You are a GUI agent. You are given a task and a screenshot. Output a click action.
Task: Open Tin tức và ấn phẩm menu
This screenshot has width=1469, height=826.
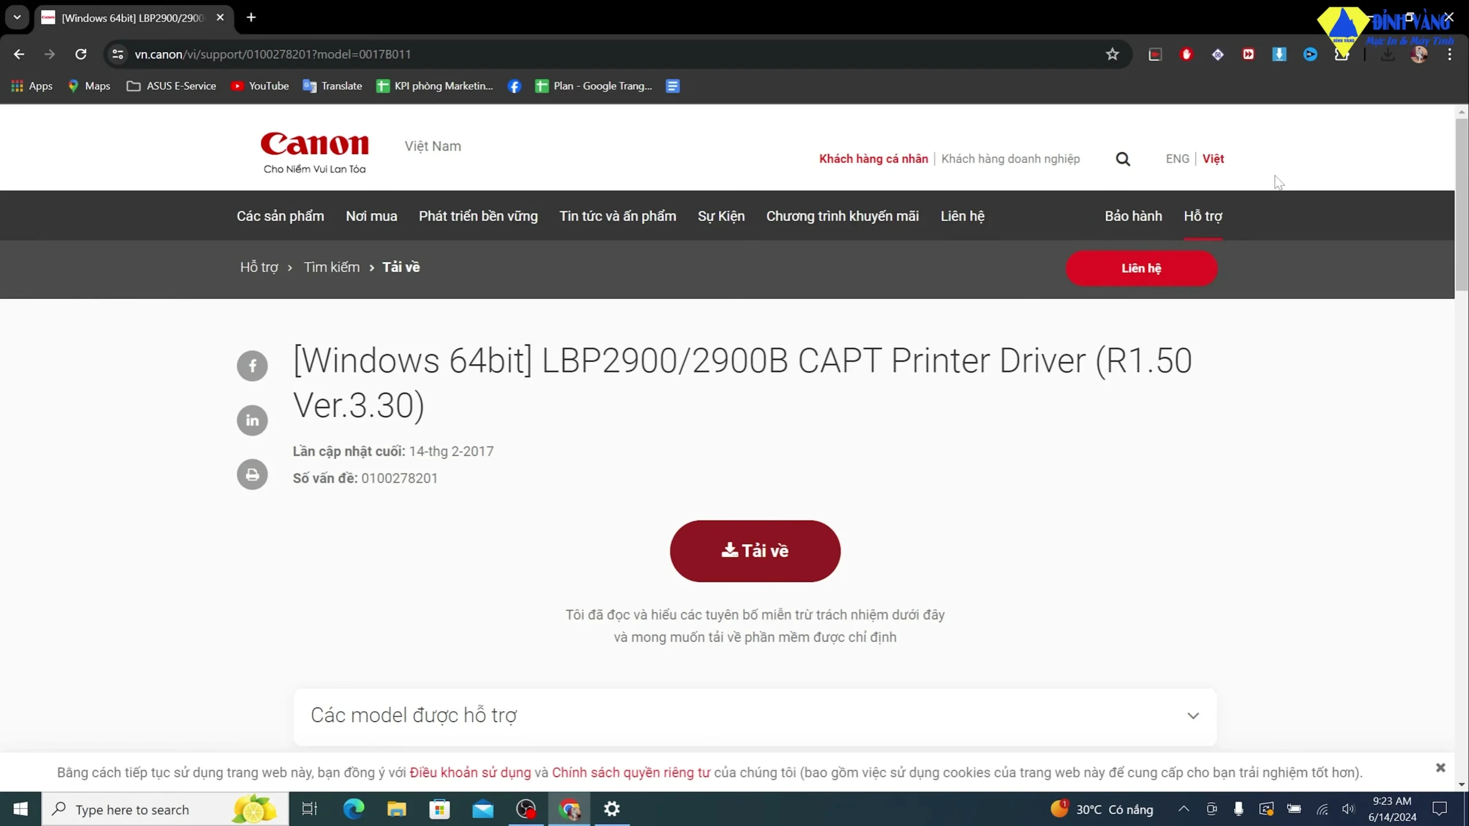click(617, 216)
